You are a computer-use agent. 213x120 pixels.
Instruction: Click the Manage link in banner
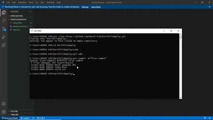click(x=85, y=7)
